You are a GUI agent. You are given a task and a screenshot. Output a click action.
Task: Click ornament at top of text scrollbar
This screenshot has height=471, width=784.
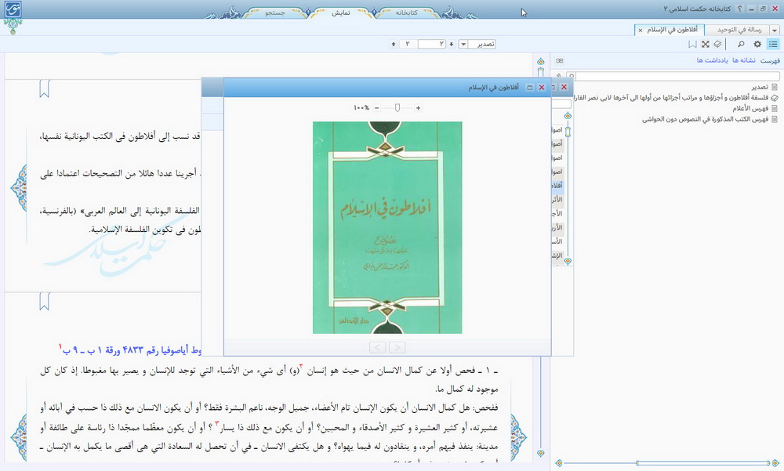pyautogui.click(x=540, y=61)
